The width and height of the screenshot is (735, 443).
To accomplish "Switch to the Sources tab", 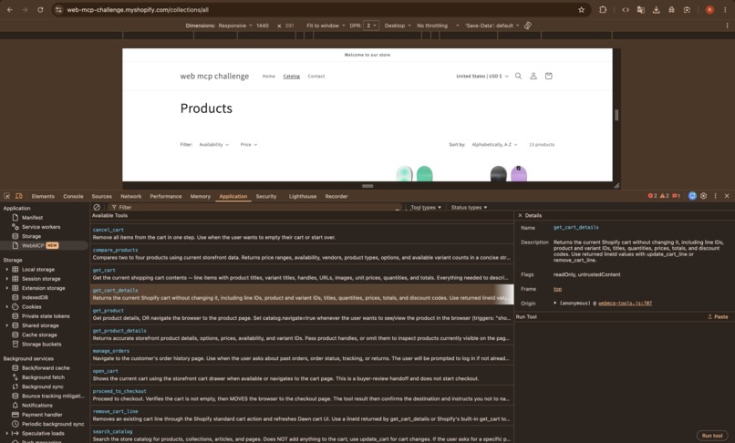I will 102,196.
